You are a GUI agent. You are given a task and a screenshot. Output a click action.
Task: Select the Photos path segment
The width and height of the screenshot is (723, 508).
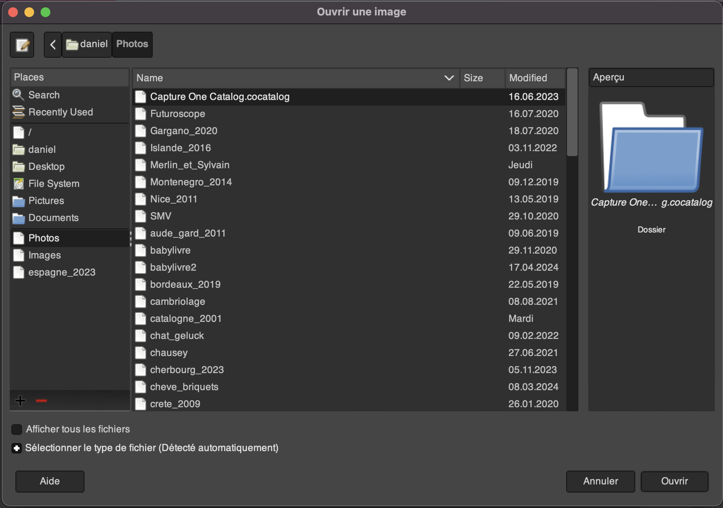pos(132,45)
